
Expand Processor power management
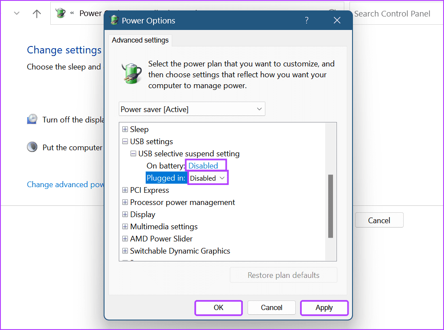pyautogui.click(x=125, y=202)
